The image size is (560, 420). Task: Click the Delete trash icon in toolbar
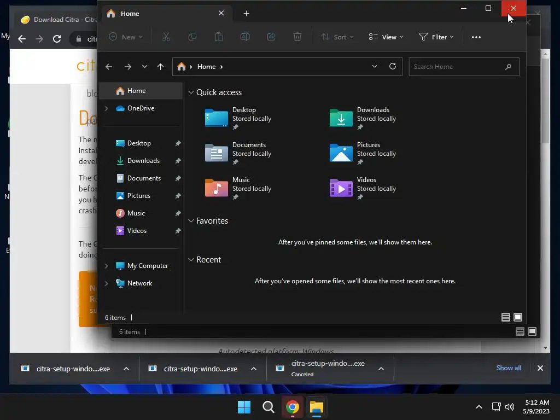pyautogui.click(x=297, y=37)
